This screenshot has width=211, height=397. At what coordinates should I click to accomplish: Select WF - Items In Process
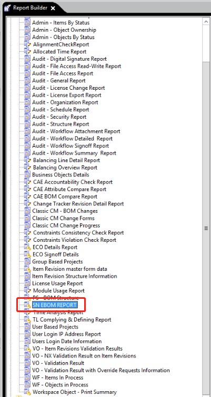tap(57, 377)
